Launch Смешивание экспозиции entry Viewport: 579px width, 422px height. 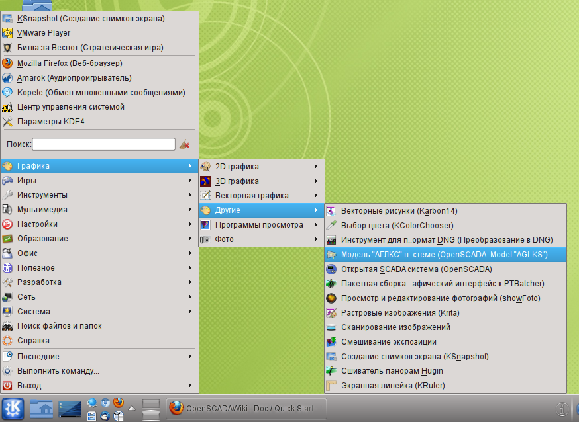(445, 342)
